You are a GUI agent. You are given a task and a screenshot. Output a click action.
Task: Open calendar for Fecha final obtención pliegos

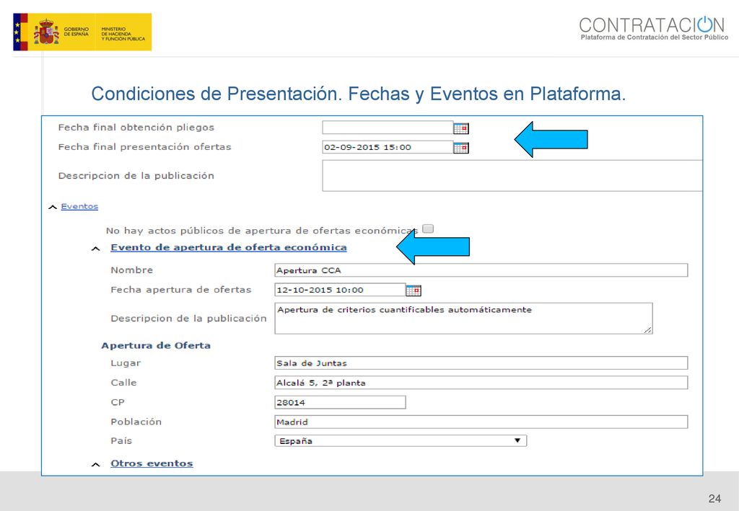[x=461, y=128]
